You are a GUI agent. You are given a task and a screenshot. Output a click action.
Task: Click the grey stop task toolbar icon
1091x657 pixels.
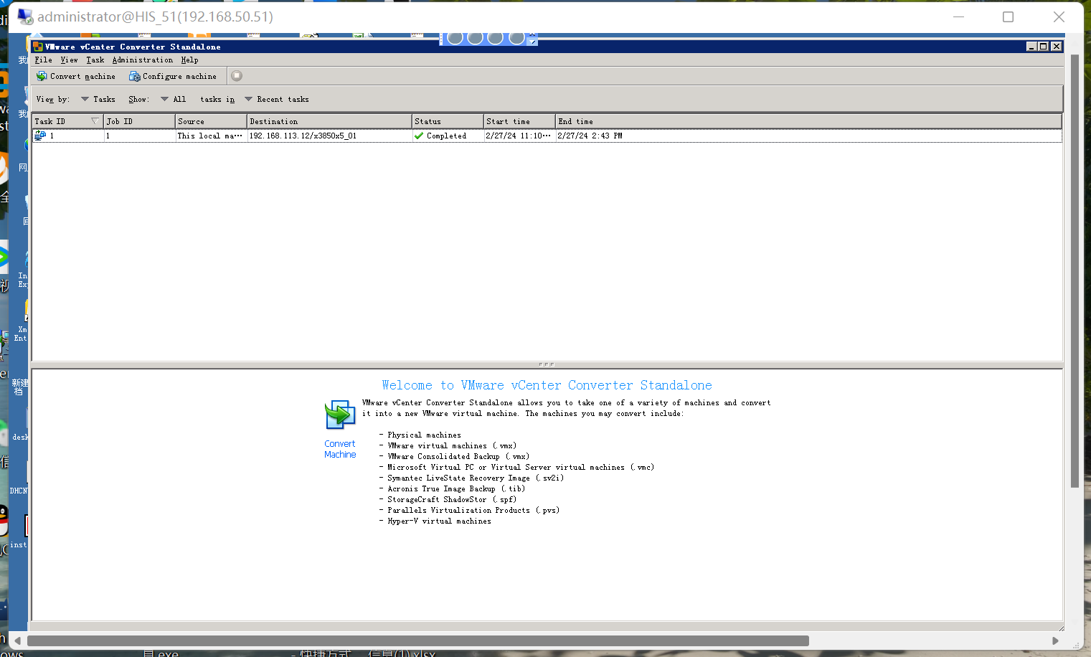237,76
